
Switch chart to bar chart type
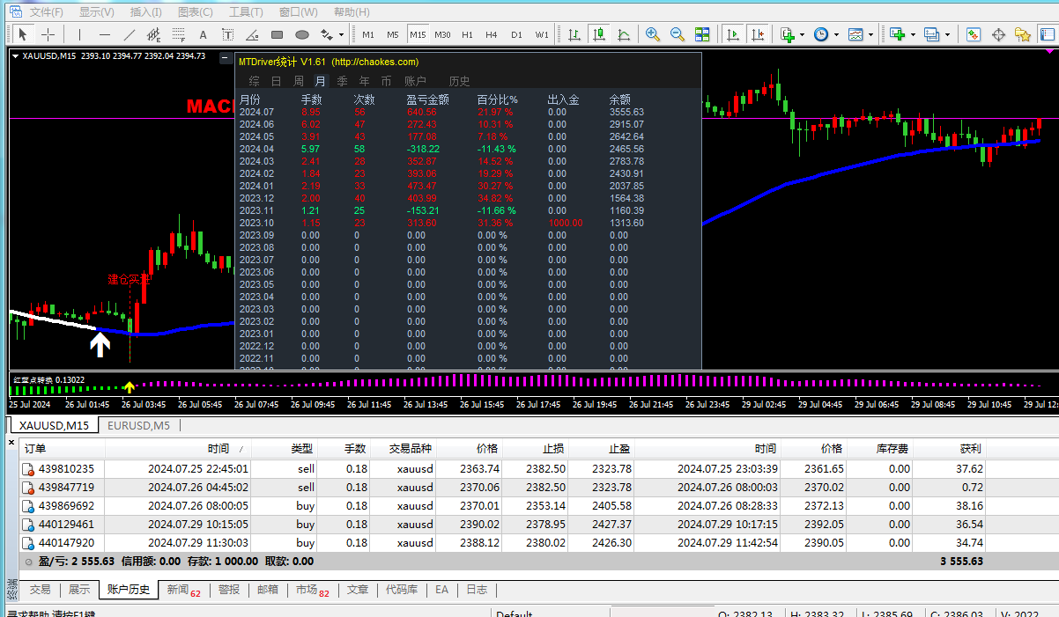(x=574, y=34)
